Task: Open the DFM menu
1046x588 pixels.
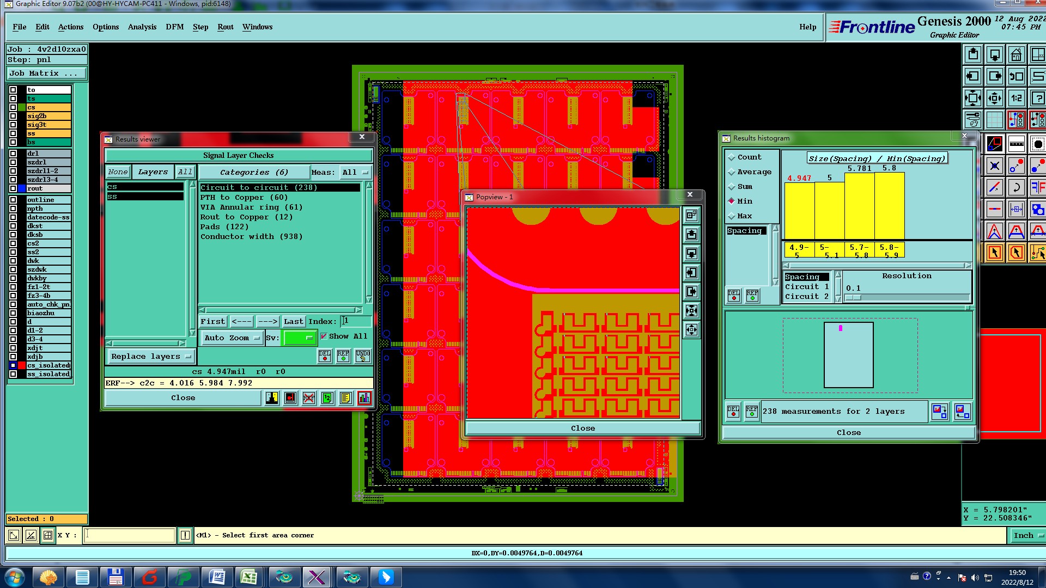Action: (x=174, y=27)
